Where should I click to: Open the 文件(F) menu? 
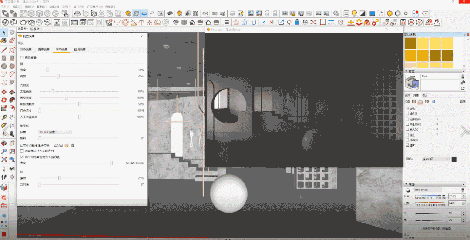coord(6,6)
